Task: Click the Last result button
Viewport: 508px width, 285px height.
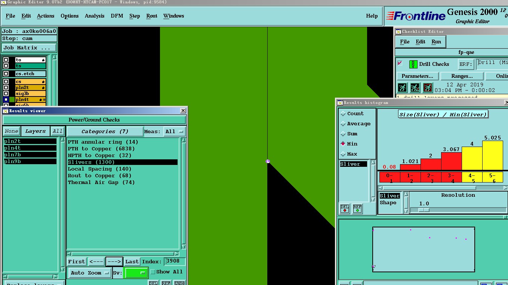Action: coord(132,261)
